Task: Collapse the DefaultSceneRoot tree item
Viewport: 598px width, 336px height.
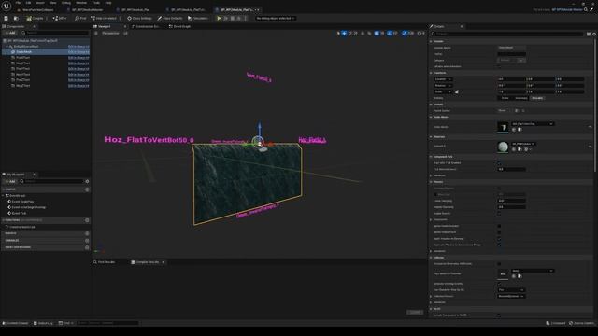Action: pyautogui.click(x=7, y=46)
